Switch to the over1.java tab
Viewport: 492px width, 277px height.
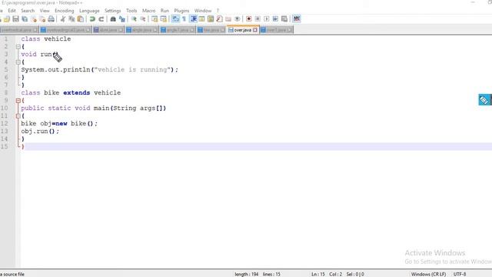[x=276, y=30]
